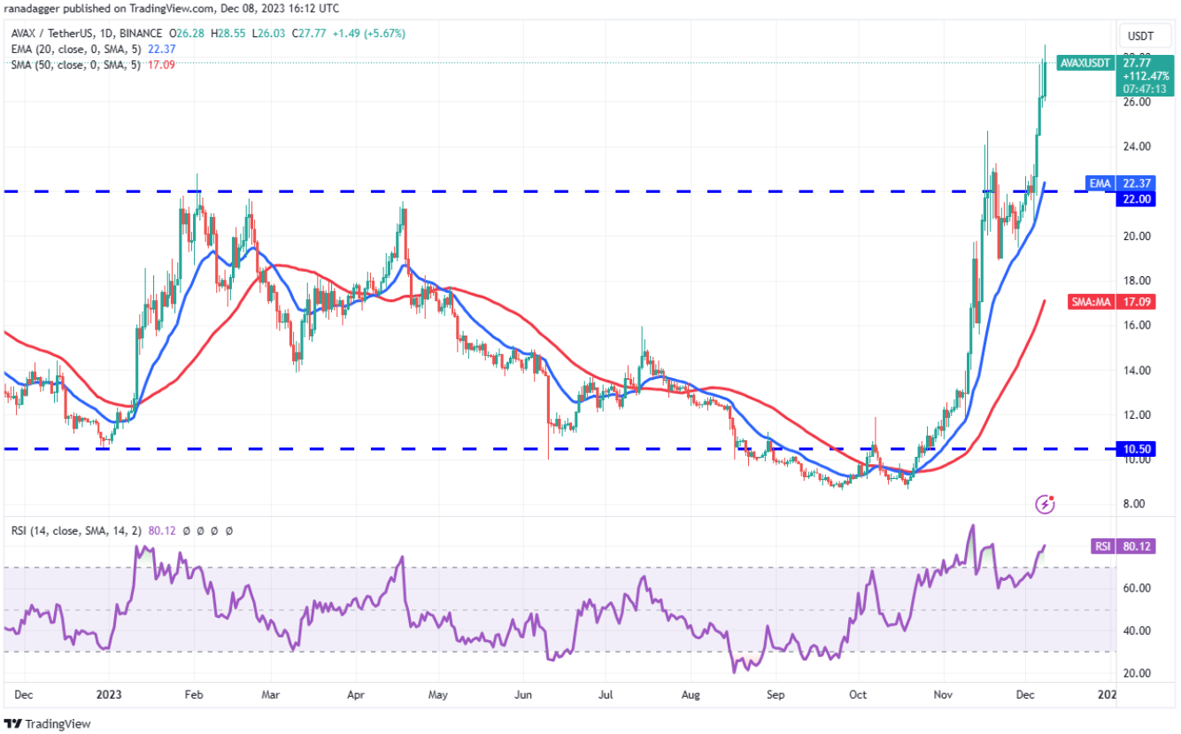Screen dimensions: 1181x734
Task: Click the Apr label on the time axis
Action: point(357,696)
